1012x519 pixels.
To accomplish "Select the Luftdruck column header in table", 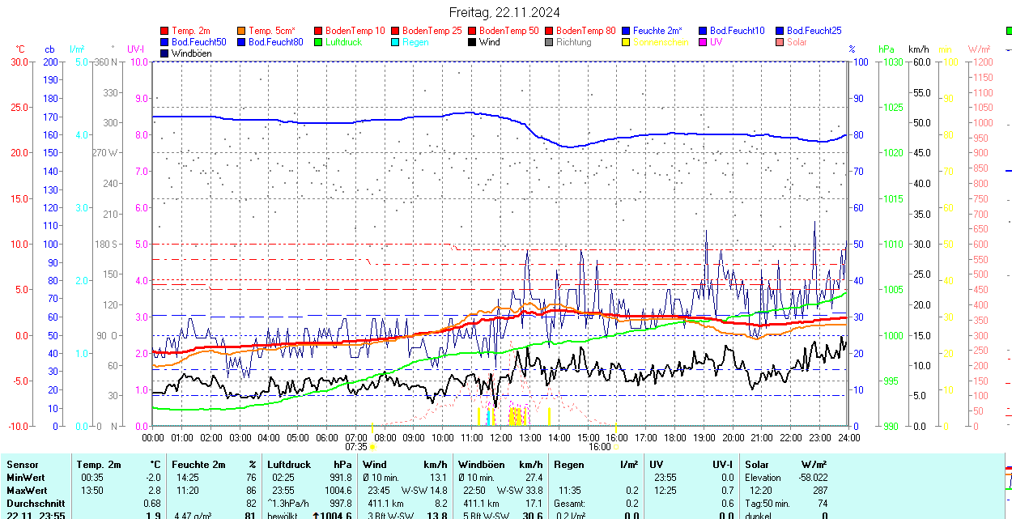I will [x=289, y=465].
